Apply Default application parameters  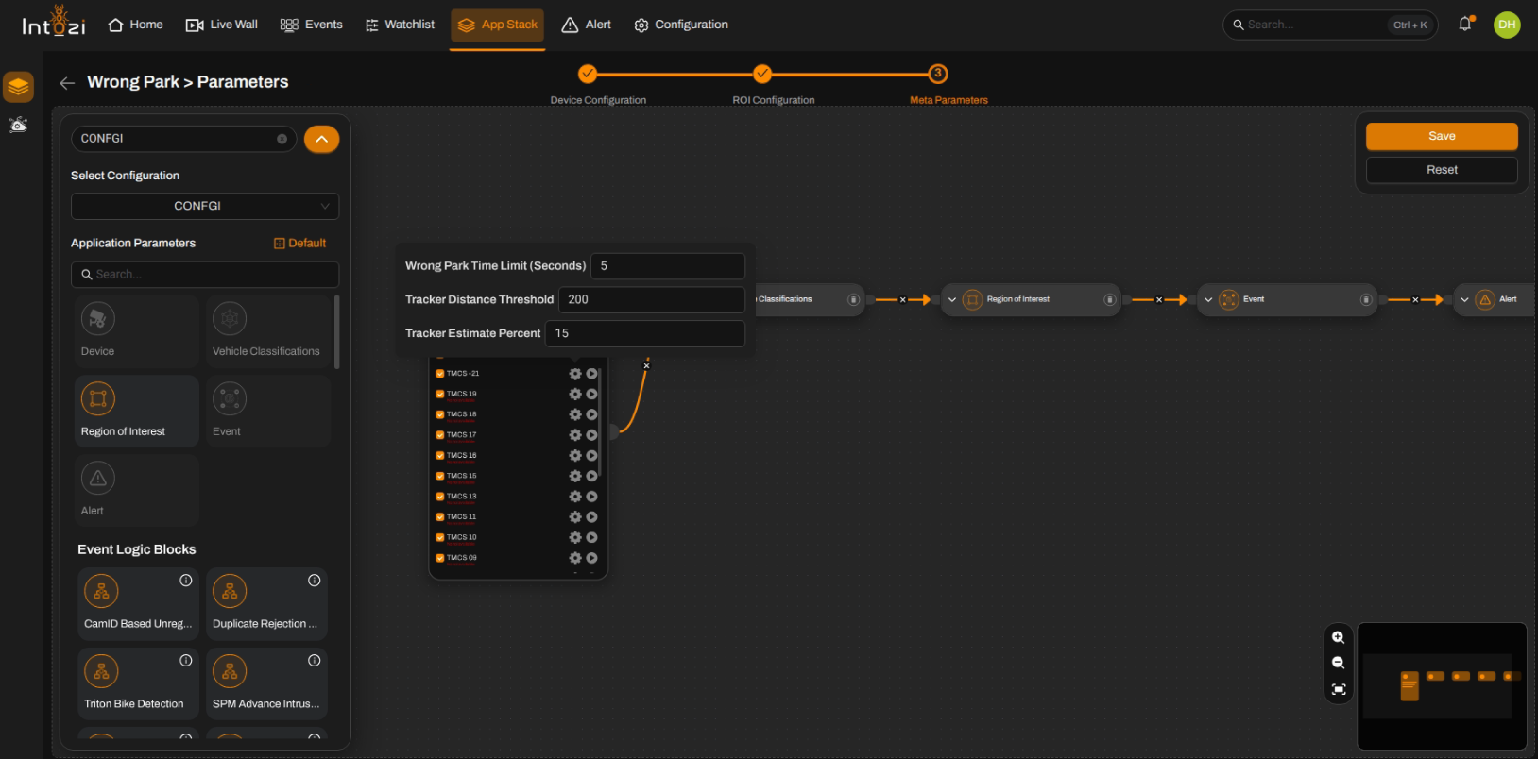pos(299,244)
